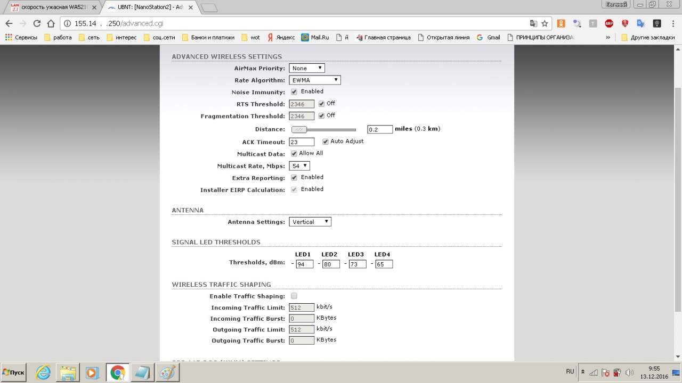Switch the RU keyboard language indicator

click(570, 371)
